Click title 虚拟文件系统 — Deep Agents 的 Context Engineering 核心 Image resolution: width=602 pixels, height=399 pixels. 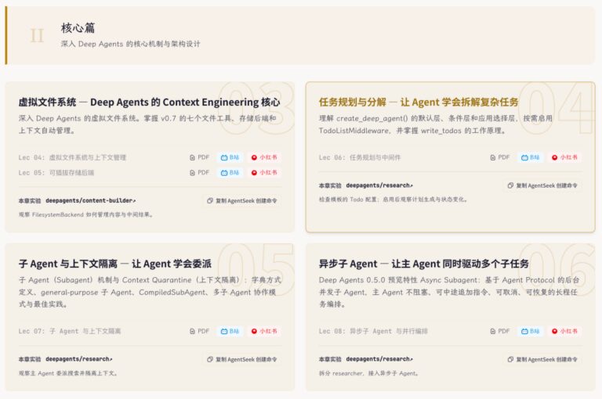(150, 102)
